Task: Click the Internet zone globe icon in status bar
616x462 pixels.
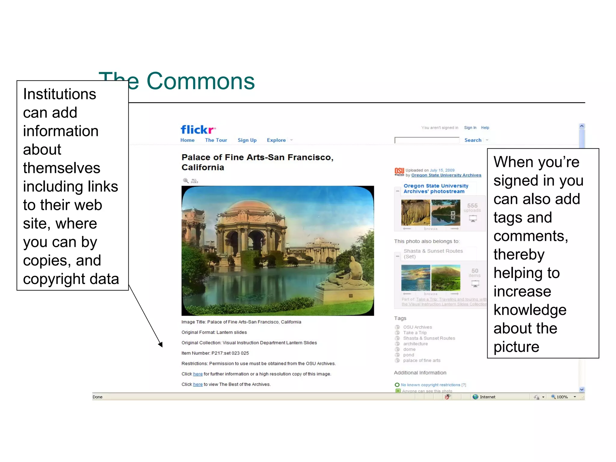Action: (475, 397)
